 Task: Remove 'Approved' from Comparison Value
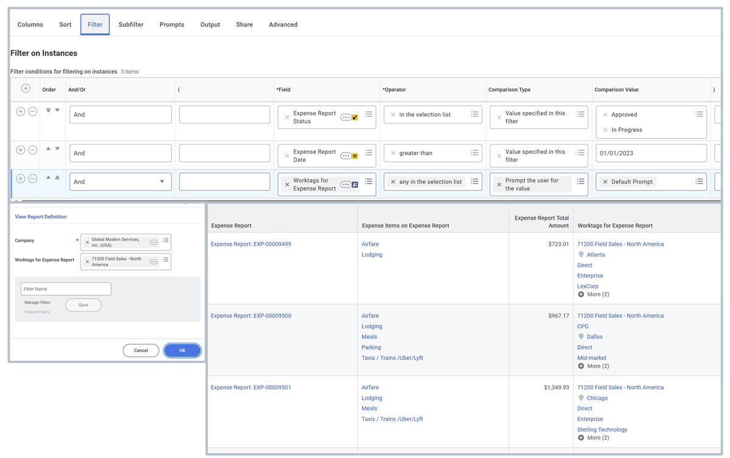(605, 114)
